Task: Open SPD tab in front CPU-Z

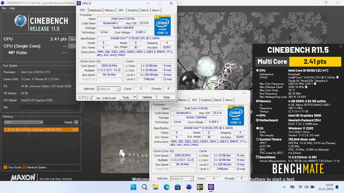Action: [x=121, y=10]
